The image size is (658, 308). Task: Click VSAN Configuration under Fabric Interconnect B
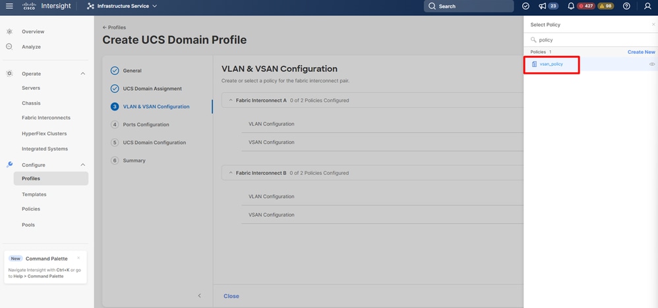click(x=271, y=215)
